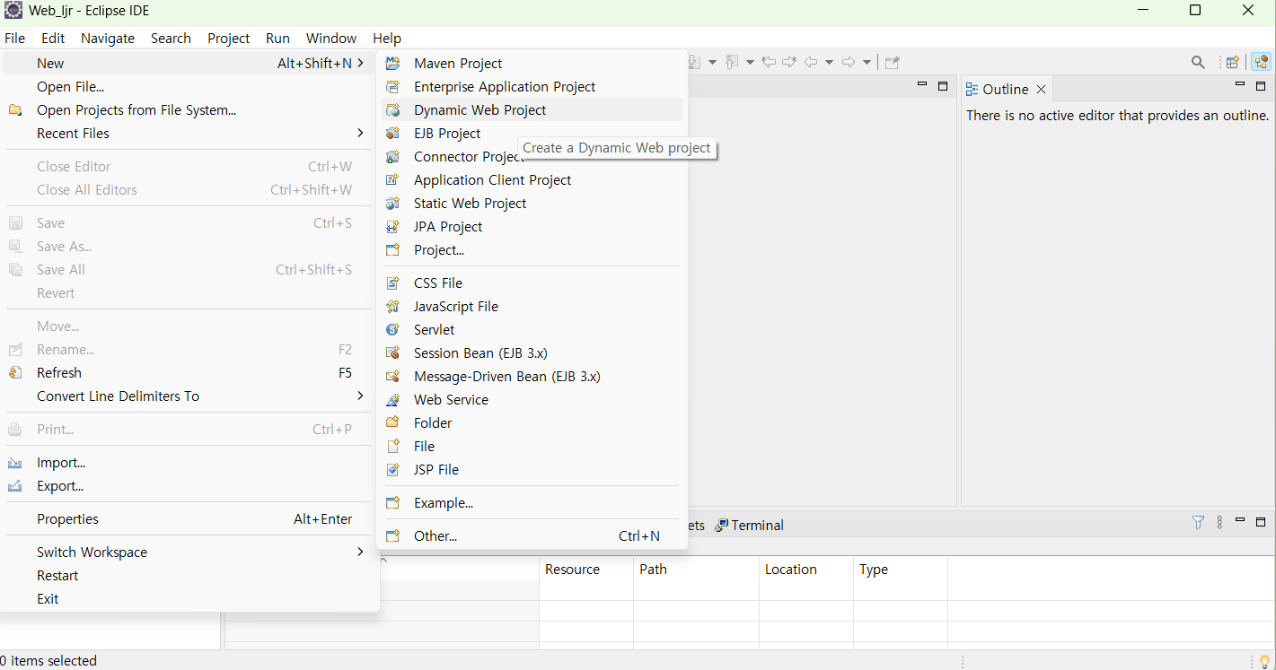1276x670 pixels.
Task: Sort by Resource column header
Action: click(x=585, y=569)
